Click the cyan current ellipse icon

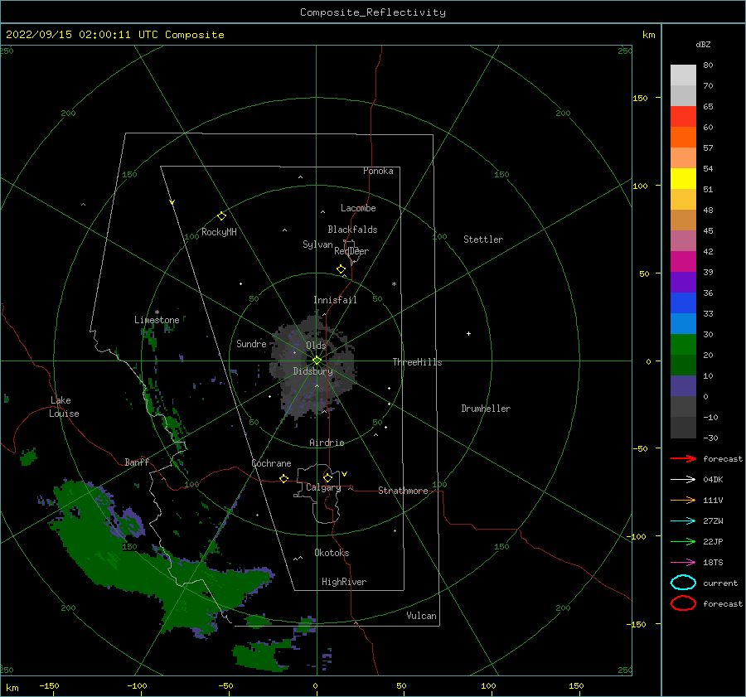tap(683, 583)
